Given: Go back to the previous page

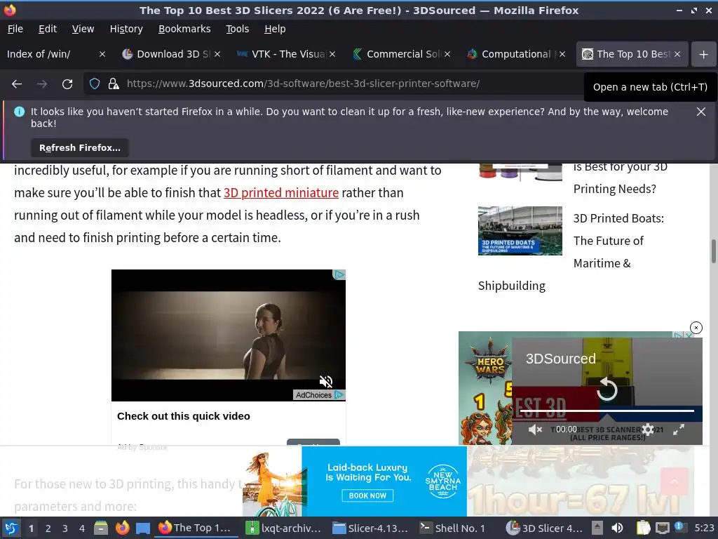Looking at the screenshot, I should click(17, 84).
